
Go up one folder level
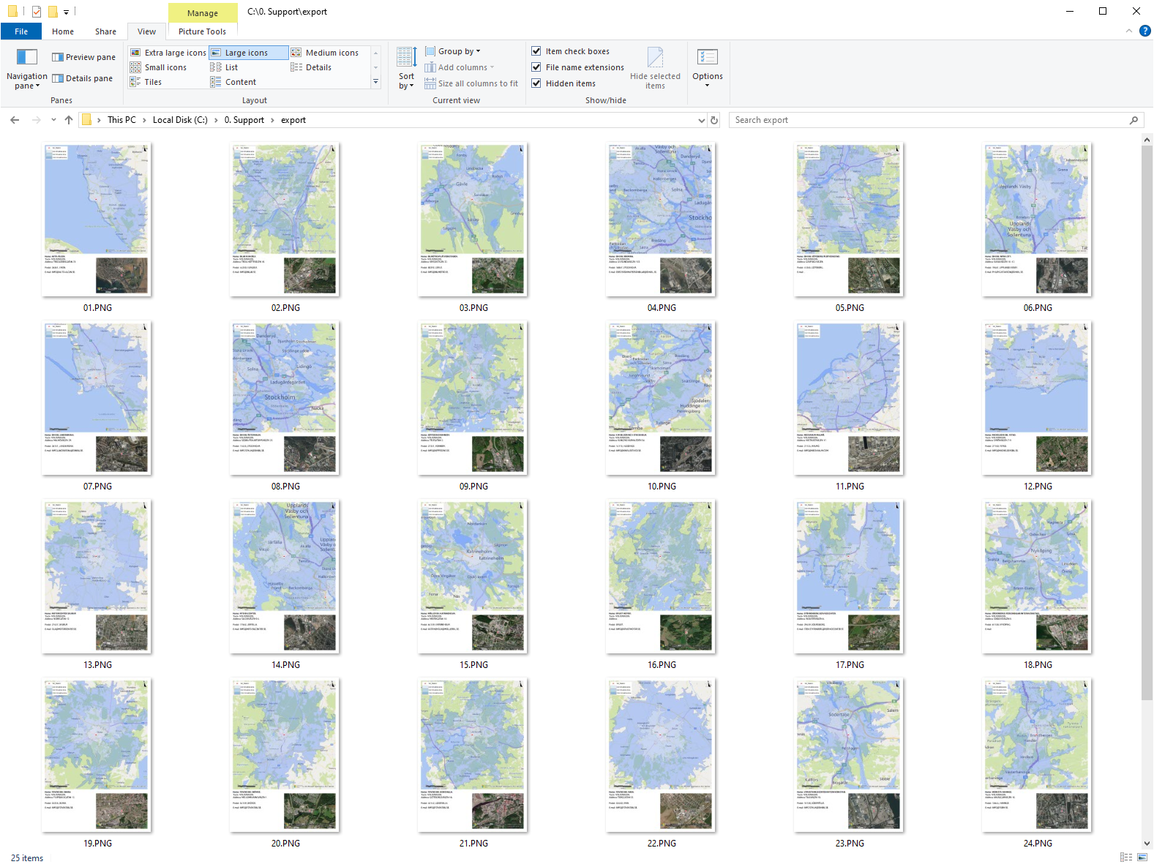69,120
